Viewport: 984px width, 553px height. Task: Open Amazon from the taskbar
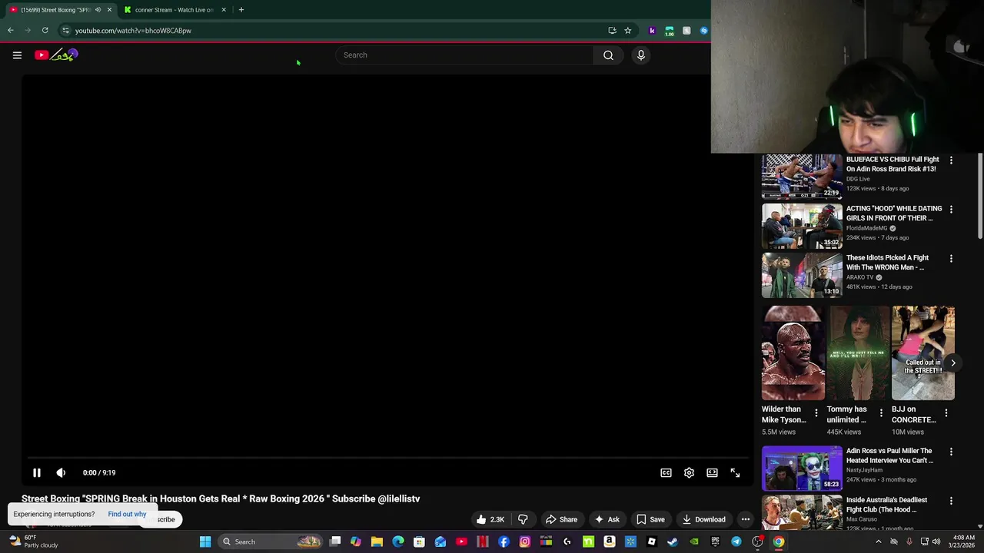609,541
